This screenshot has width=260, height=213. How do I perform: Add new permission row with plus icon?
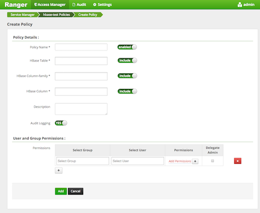pos(59,171)
